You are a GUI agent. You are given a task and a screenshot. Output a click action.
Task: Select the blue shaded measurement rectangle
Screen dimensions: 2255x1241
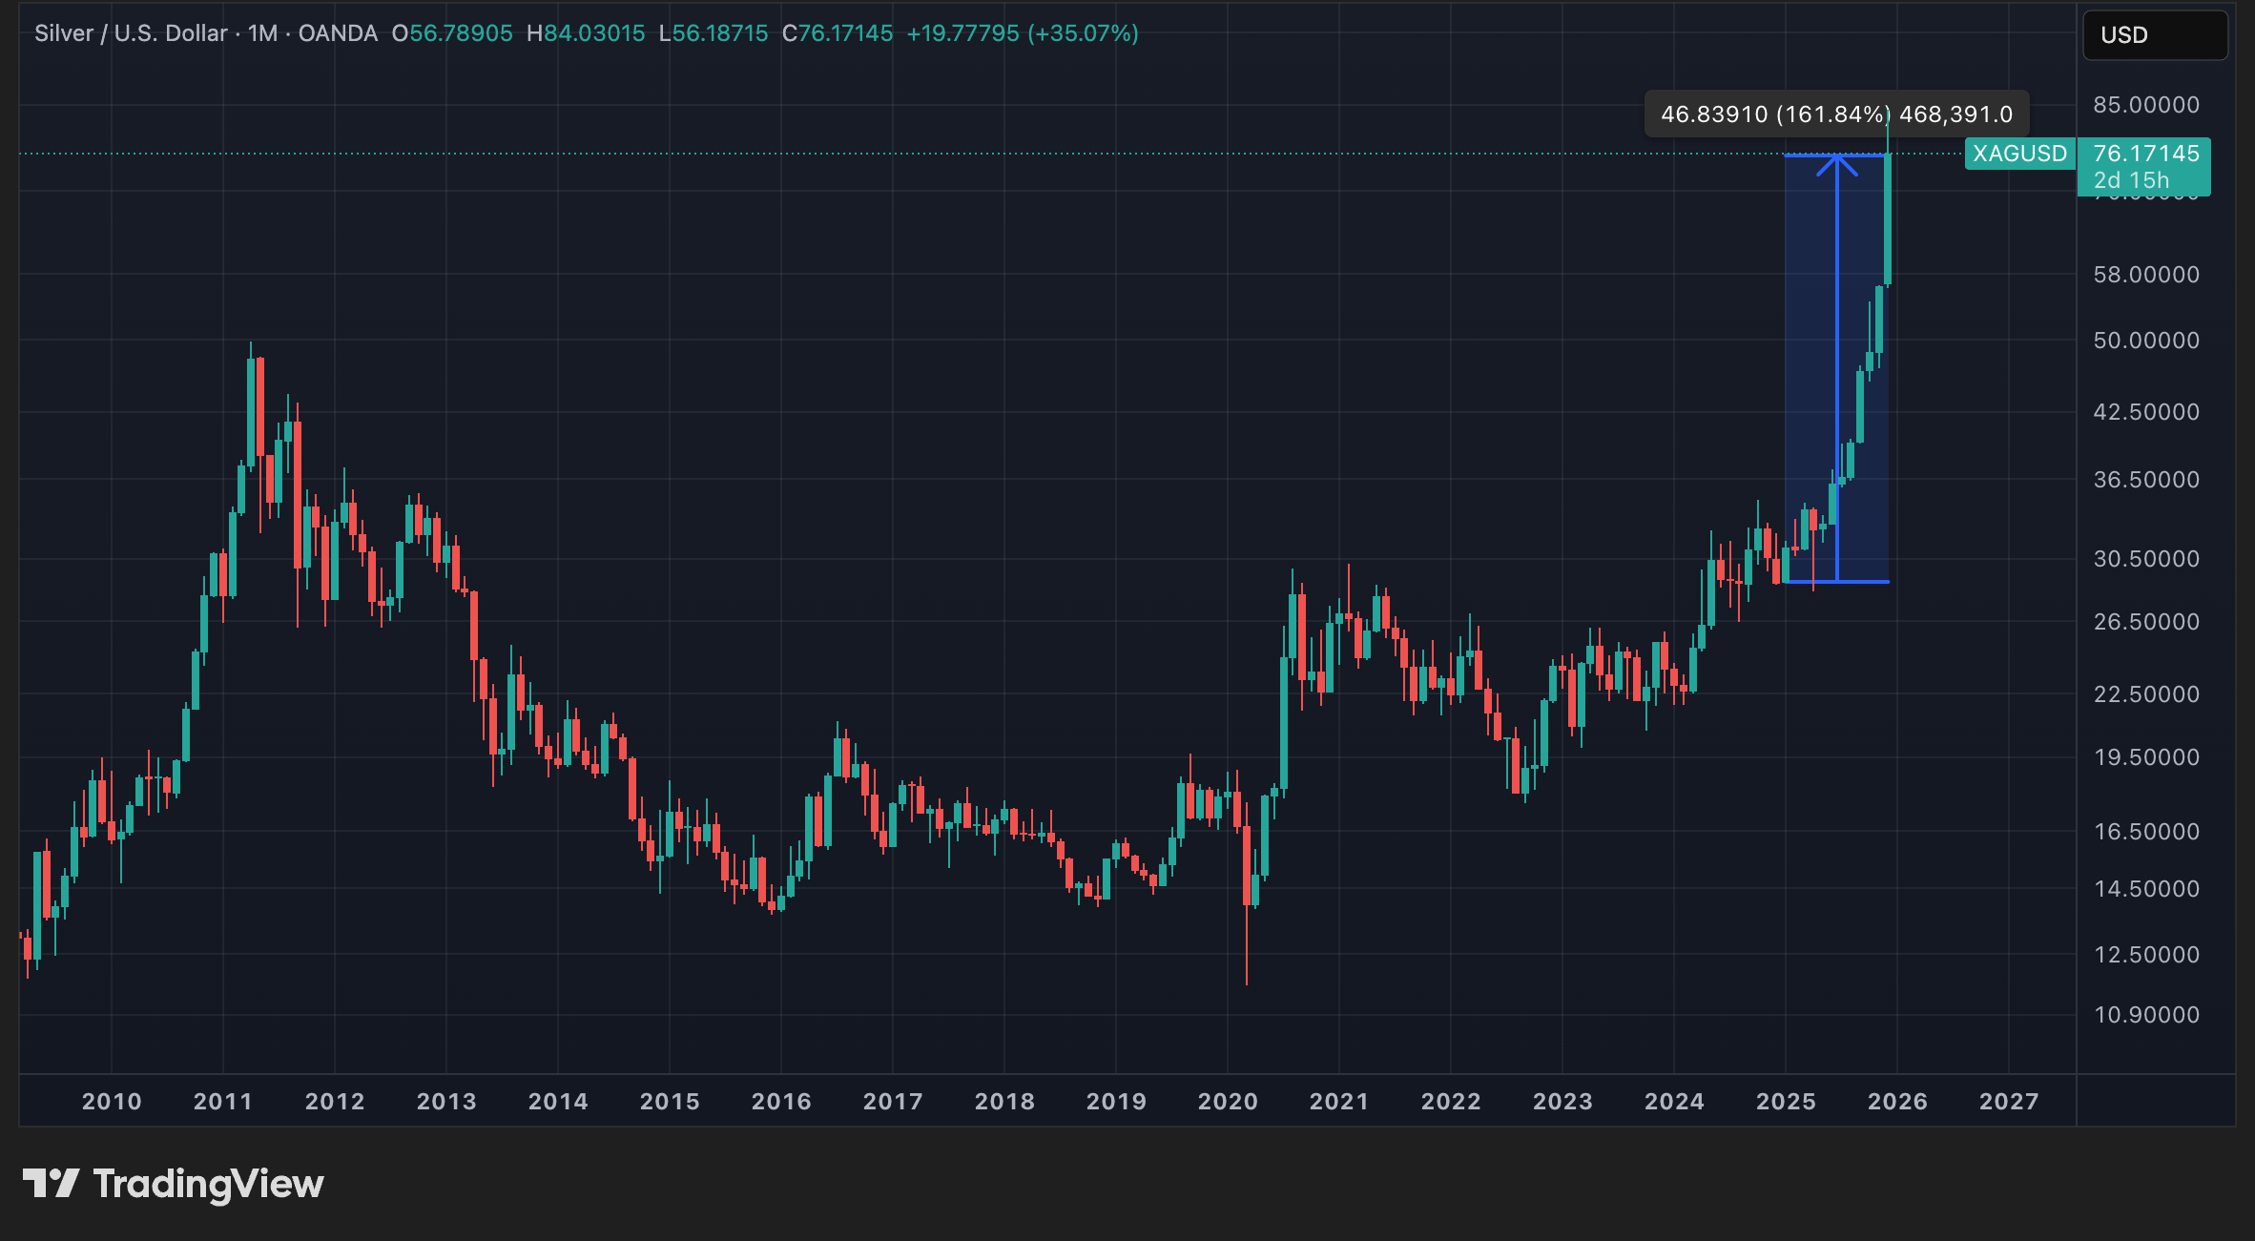point(1810,382)
